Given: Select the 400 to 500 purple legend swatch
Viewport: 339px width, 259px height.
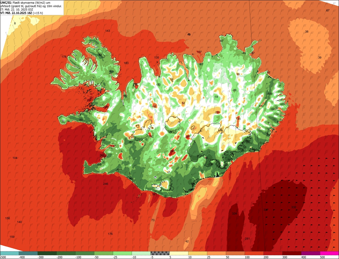Looking at the screenshot, I should 310,253.
